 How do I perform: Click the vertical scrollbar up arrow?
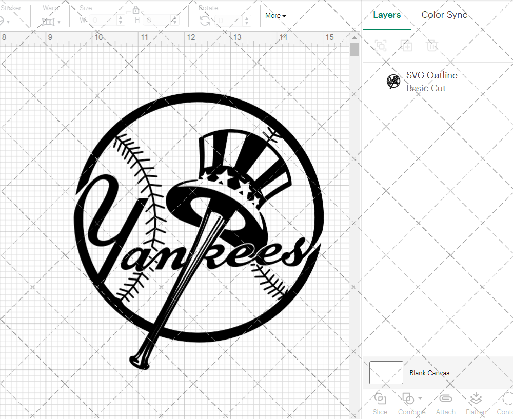tap(354, 37)
